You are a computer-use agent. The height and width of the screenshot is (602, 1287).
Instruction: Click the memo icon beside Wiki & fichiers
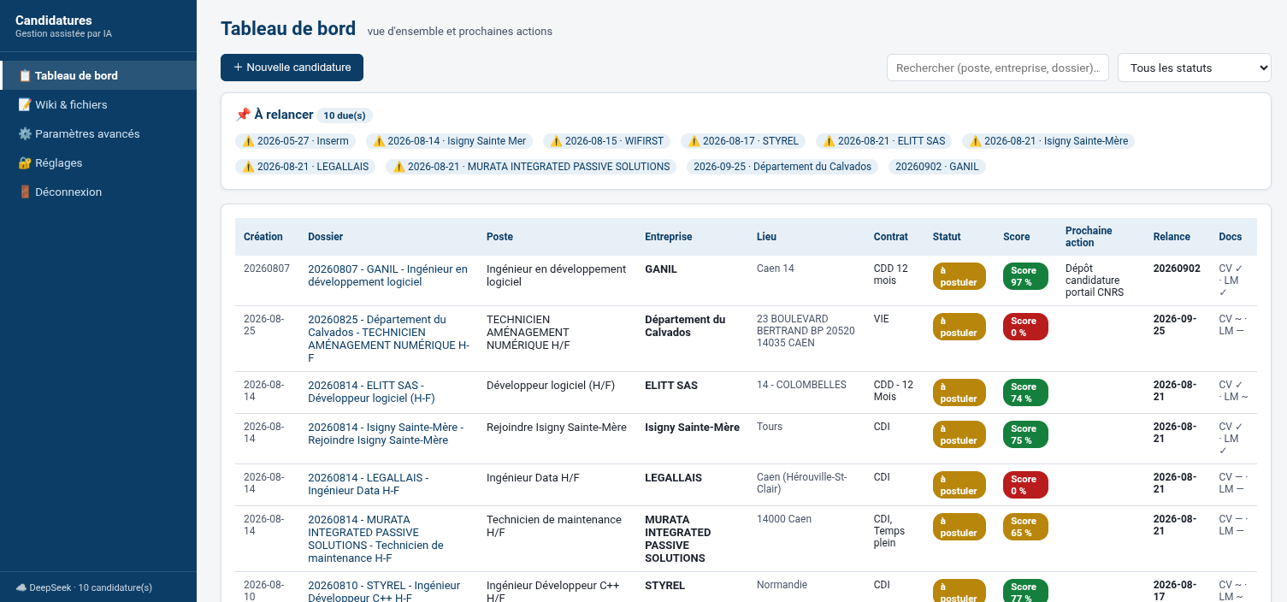click(x=25, y=104)
